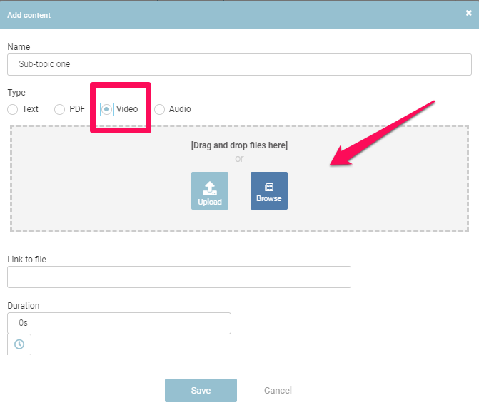
Task: Select the Audio type radio button
Action: (160, 109)
